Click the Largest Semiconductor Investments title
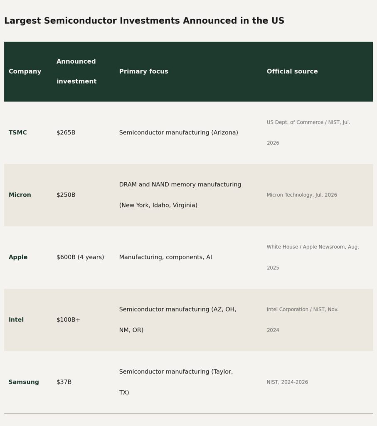Viewport: 377px width, 426px height. tap(144, 21)
